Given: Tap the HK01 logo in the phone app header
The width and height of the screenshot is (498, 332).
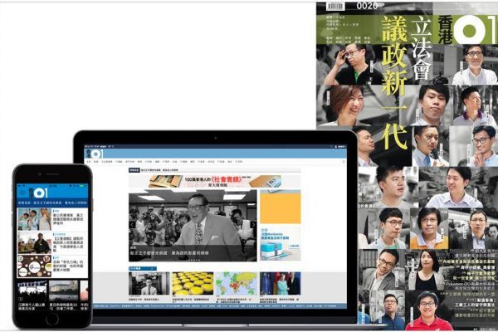Looking at the screenshot, I should point(39,193).
